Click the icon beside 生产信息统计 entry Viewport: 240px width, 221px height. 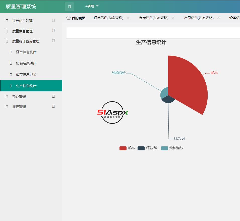[x=10, y=86]
